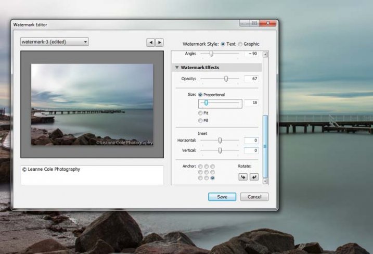Screen dimensions: 373x254
Task: Select the Text watermark style
Action: (224, 44)
